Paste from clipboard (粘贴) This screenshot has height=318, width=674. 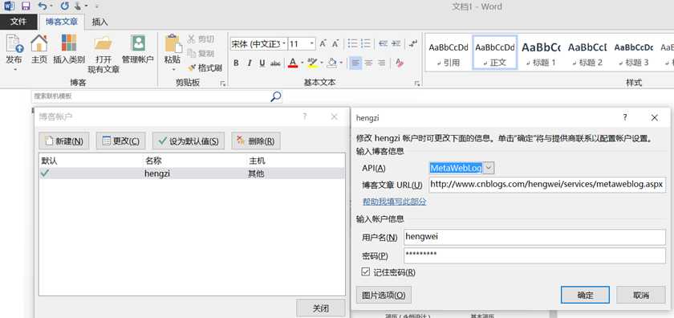tap(173, 49)
